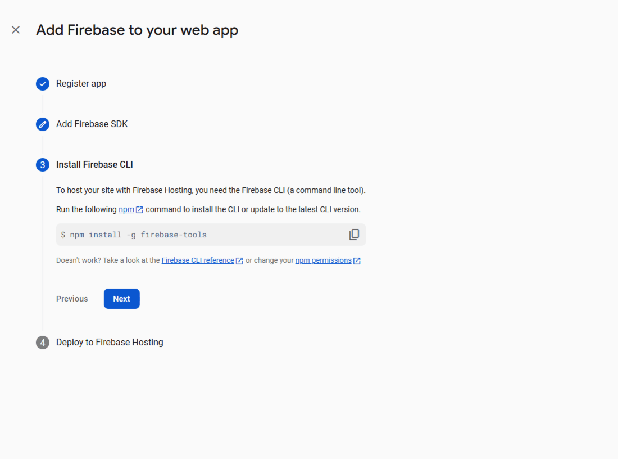Click external-link icon after Firebase CLI reference

point(240,261)
